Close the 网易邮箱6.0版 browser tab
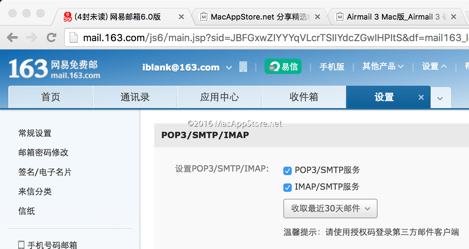This screenshot has width=469, height=249. (x=181, y=17)
